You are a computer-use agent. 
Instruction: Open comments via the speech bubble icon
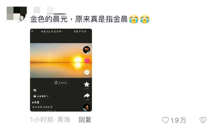(x=87, y=72)
